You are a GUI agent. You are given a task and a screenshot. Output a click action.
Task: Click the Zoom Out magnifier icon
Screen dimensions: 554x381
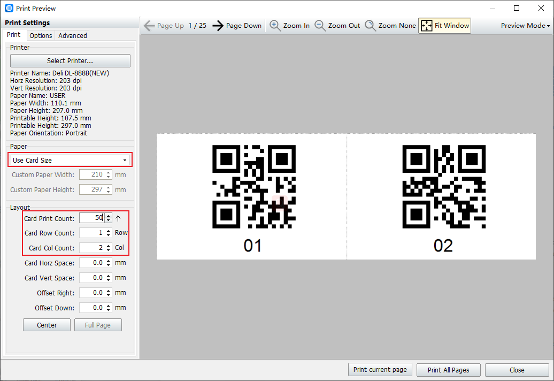[320, 26]
